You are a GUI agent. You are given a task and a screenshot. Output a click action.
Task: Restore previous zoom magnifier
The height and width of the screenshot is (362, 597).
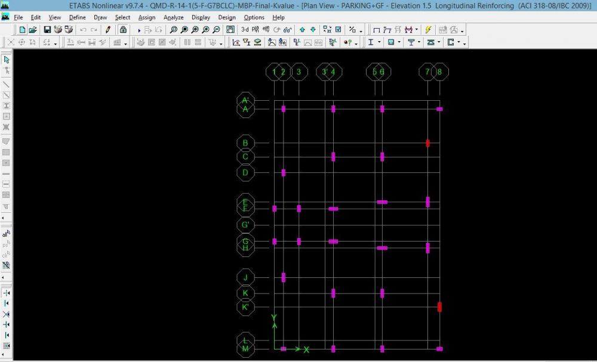195,30
